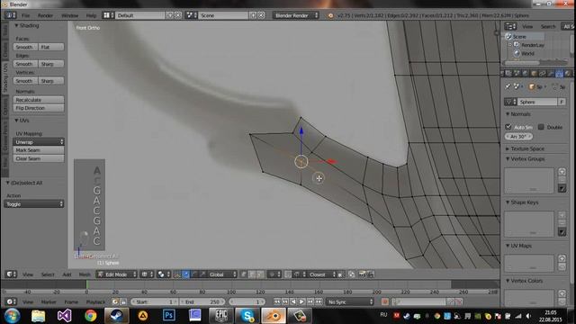Add a shape key with plus button
This screenshot has height=324, width=576.
(x=562, y=215)
